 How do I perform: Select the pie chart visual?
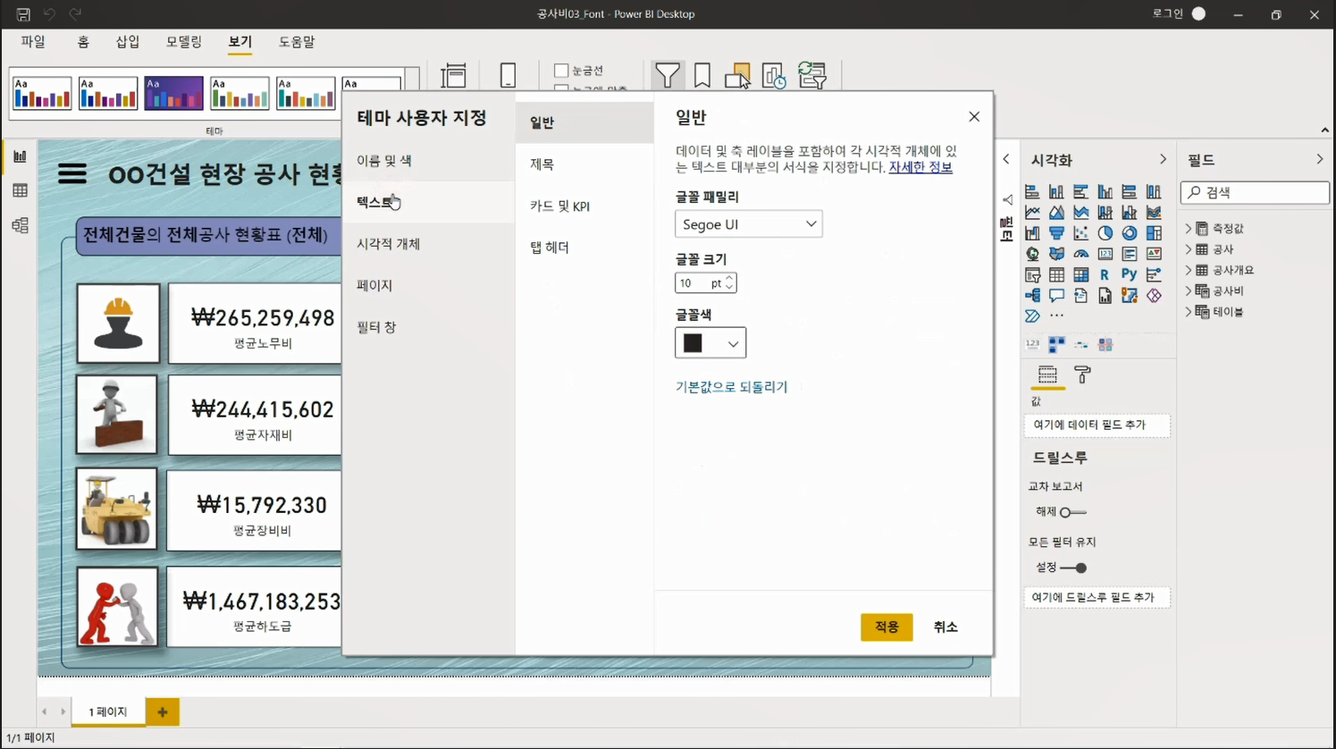tap(1105, 233)
